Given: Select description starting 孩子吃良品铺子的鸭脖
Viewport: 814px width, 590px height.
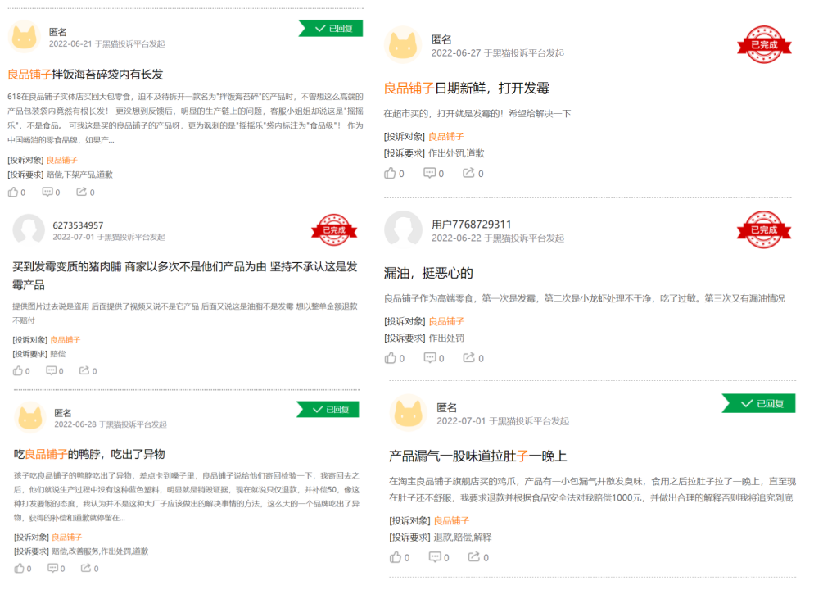Looking at the screenshot, I should pyautogui.click(x=187, y=497).
